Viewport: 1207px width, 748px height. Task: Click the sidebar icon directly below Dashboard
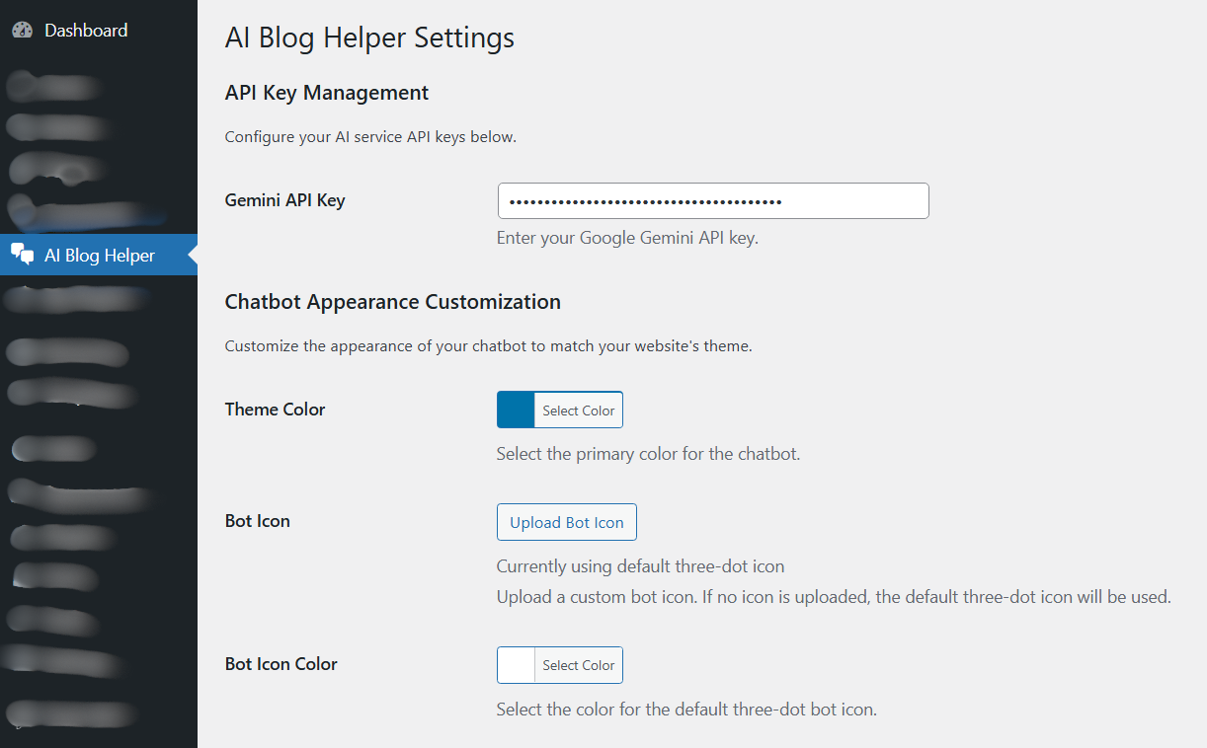[x=22, y=87]
